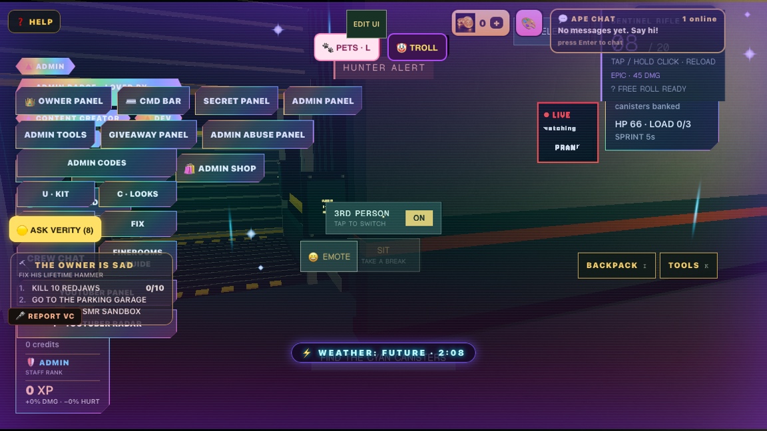This screenshot has height=431, width=767.
Task: Toggle 3rd person ON switch
Action: tap(419, 218)
